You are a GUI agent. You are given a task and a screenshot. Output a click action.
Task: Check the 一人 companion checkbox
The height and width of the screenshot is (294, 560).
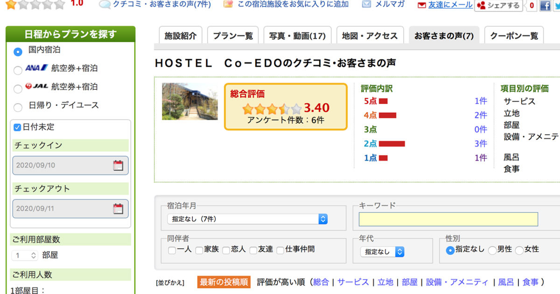(x=172, y=250)
